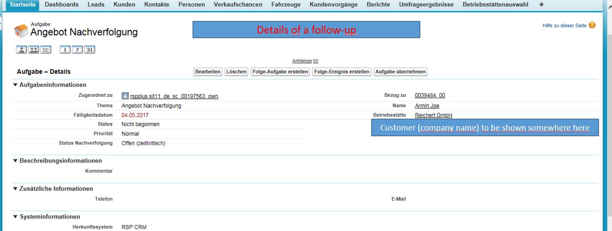Screen dimensions: 612x231
Task: Select the due date 04.05.2017
Action: 135,115
